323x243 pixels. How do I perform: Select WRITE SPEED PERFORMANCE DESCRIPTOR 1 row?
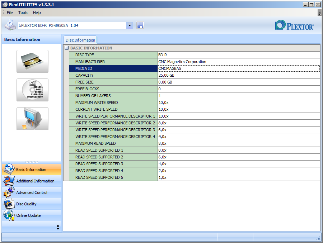pos(113,116)
